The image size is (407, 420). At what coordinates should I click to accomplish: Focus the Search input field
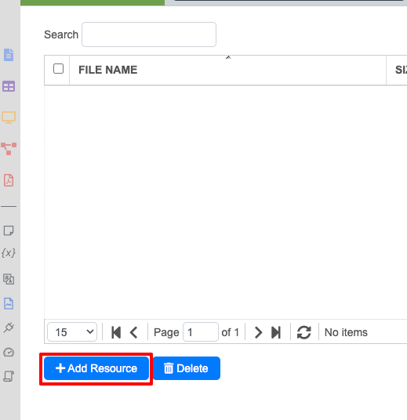pos(149,34)
